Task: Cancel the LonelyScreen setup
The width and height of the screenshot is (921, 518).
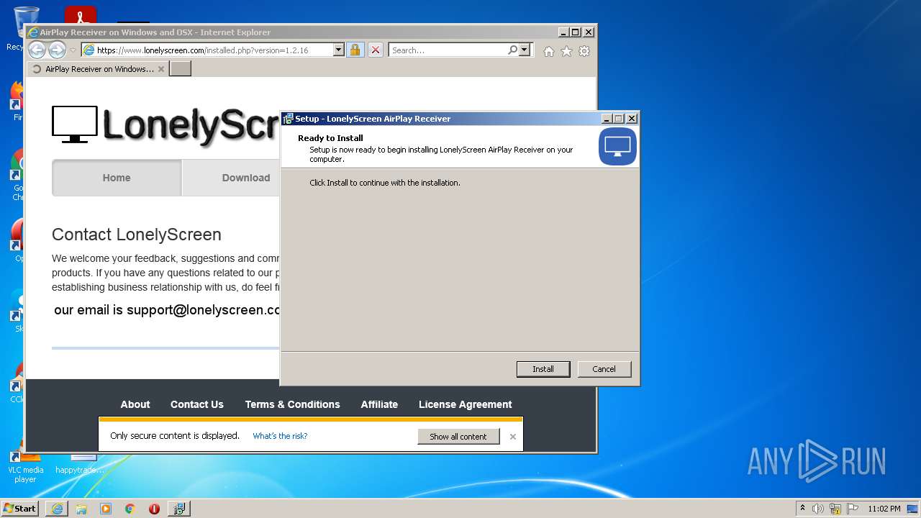Action: 604,369
